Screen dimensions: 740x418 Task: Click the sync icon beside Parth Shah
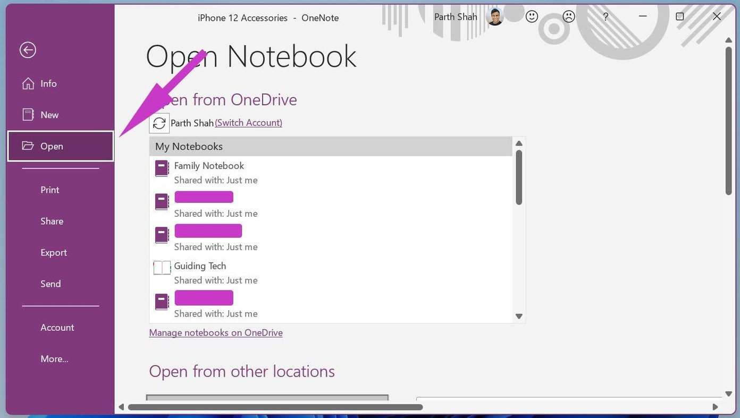tap(159, 123)
